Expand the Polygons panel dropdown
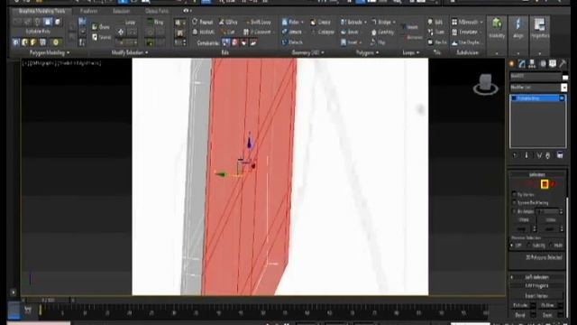The image size is (577, 325). [x=367, y=52]
